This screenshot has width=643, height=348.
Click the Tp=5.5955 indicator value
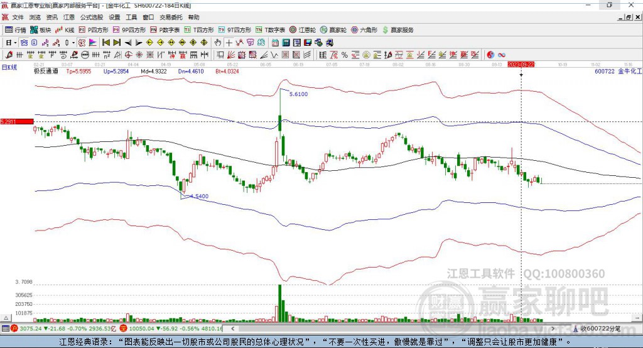point(78,71)
